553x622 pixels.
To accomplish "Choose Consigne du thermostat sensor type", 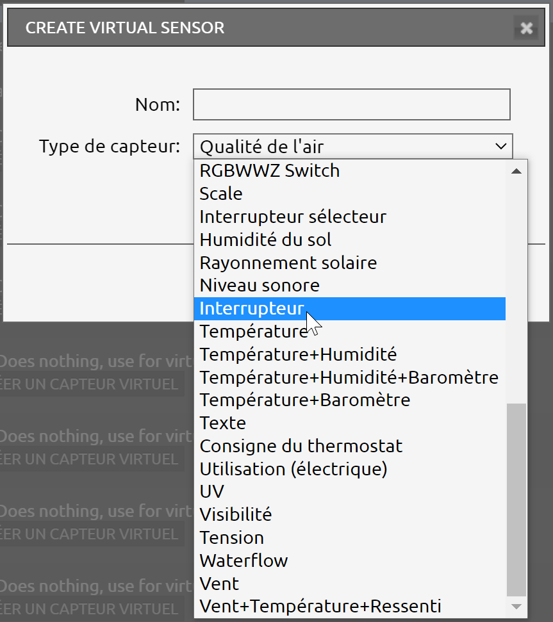I will (301, 446).
